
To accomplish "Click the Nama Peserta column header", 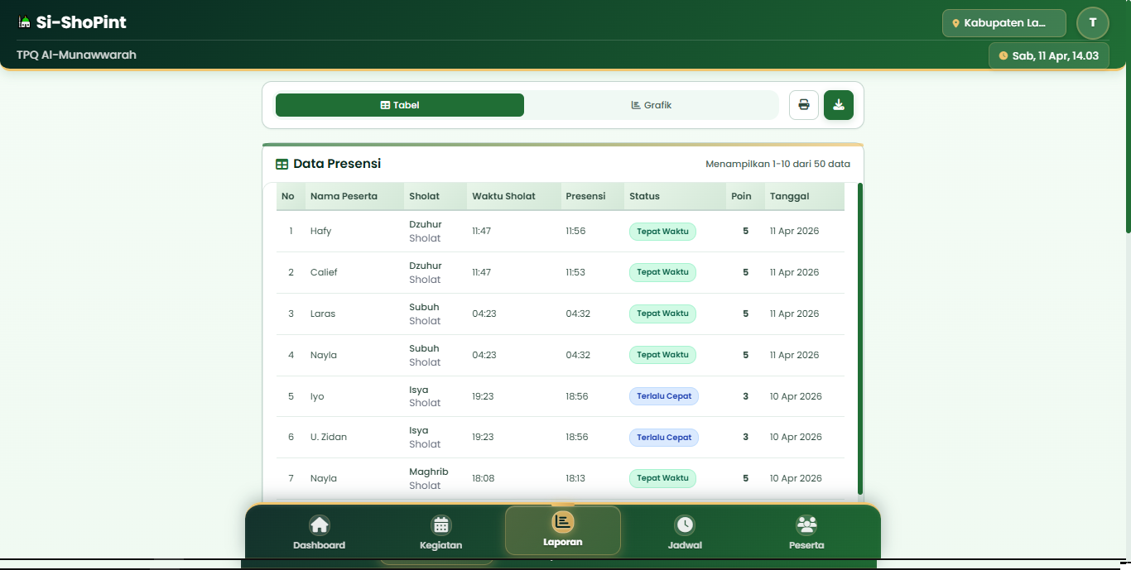I will tap(344, 196).
